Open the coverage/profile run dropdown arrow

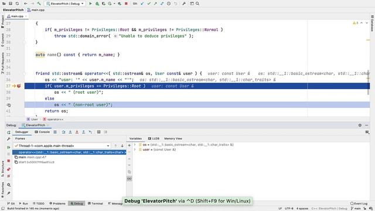click(114, 4)
